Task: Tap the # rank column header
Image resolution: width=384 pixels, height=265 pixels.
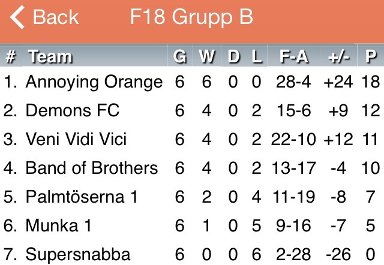Action: coord(11,56)
